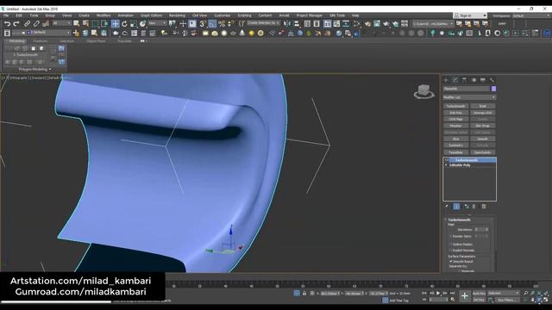Click the Undo arrow icon

[7, 24]
